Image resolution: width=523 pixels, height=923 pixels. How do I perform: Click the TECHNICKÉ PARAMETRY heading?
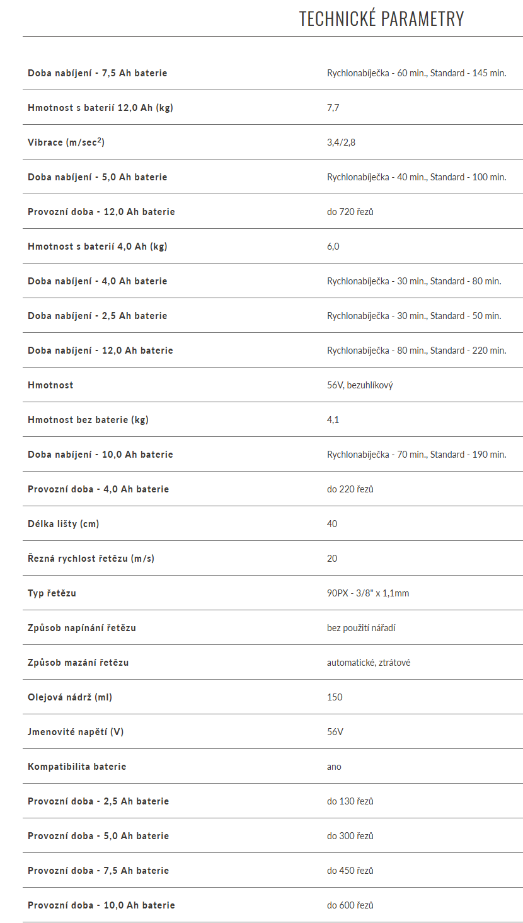[381, 19]
